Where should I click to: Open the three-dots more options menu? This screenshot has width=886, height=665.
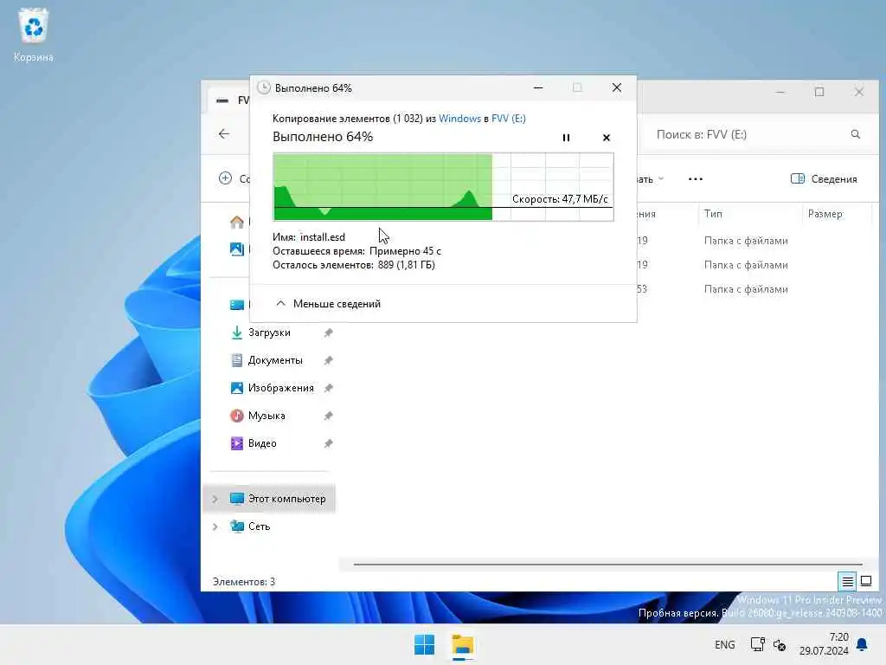coord(696,178)
